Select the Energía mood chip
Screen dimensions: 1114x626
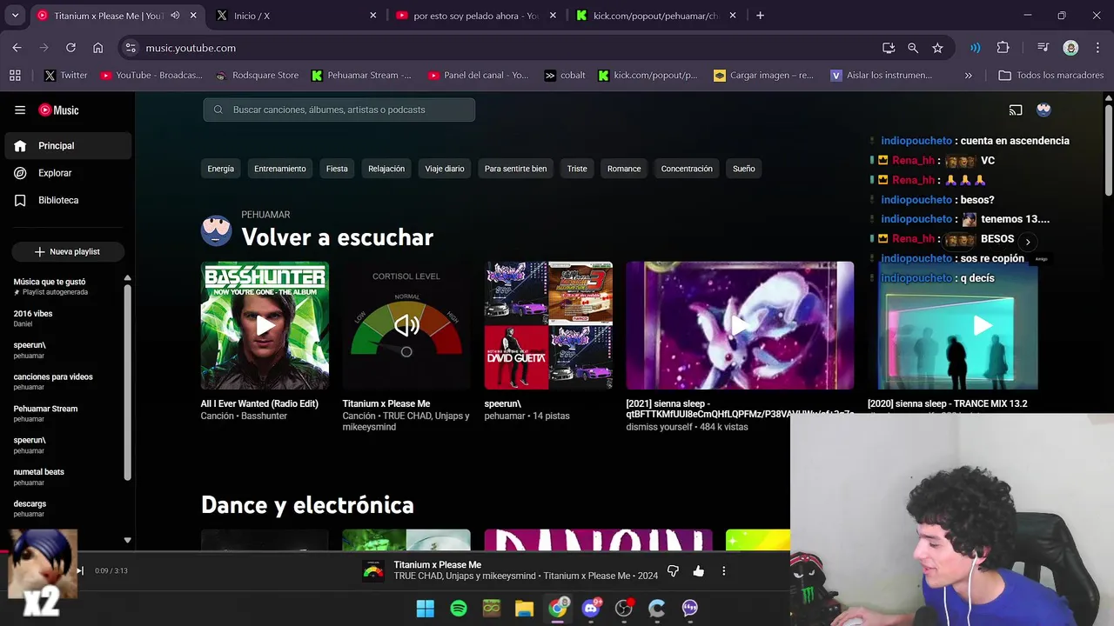221,169
